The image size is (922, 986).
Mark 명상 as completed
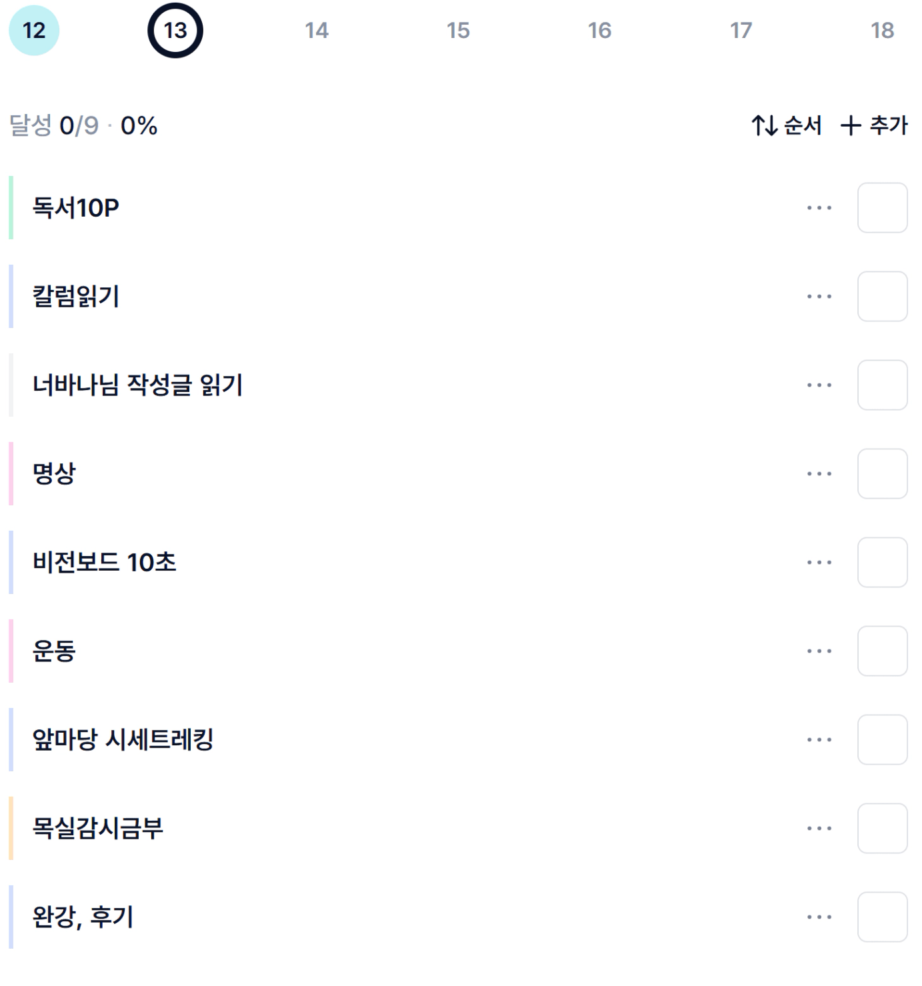[882, 474]
